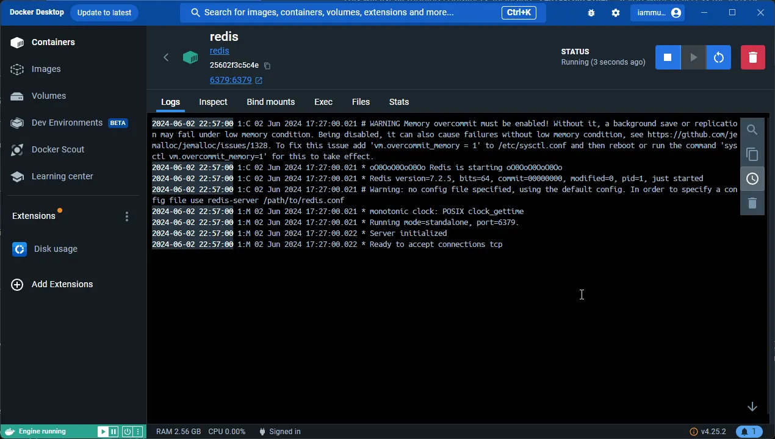775x439 pixels.
Task: Open the Dev Environments section
Action: (67, 123)
